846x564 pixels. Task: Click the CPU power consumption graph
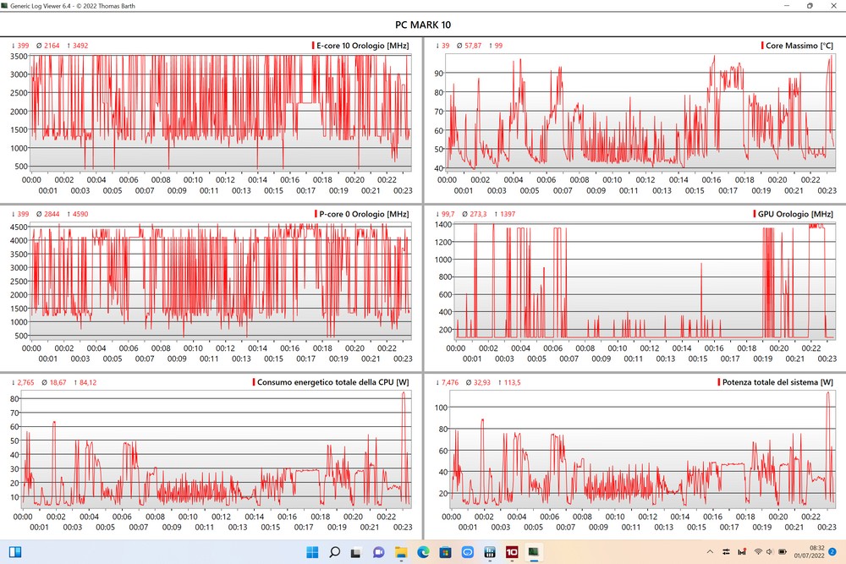pos(217,449)
